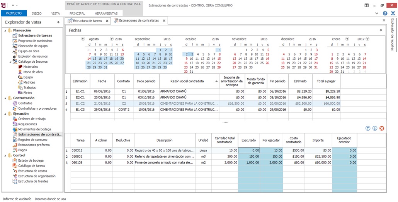Open the PRINCIPAL ribbon tab
Screen dimensions: 398x202
(77, 13)
